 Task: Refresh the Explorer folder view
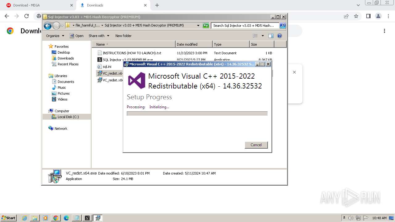[x=206, y=26]
